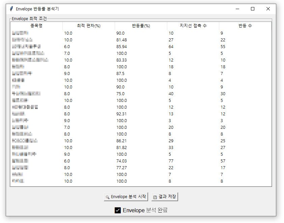Click the contact count cell 77
Image resolution: width=284 pixels, height=223 pixels.
(x=171, y=161)
